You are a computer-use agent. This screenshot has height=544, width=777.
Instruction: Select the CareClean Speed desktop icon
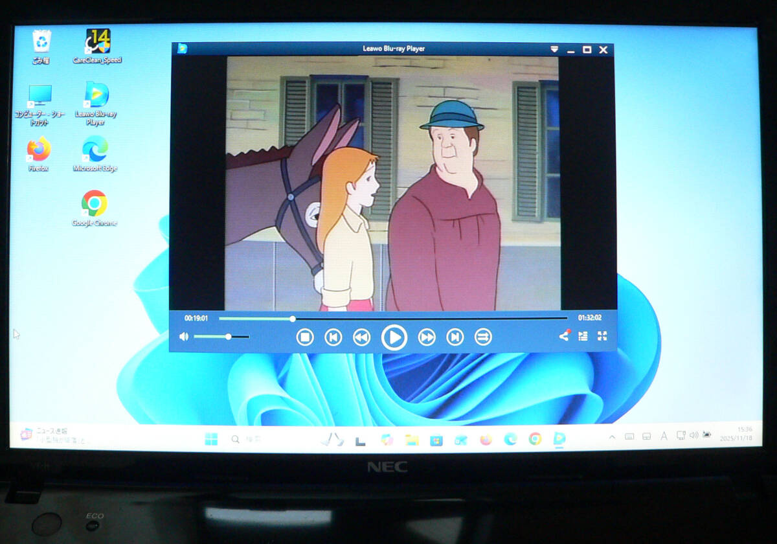click(97, 46)
